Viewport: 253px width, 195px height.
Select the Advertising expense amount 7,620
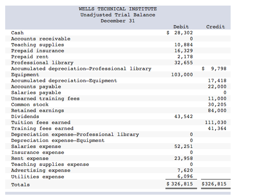pos(185,170)
